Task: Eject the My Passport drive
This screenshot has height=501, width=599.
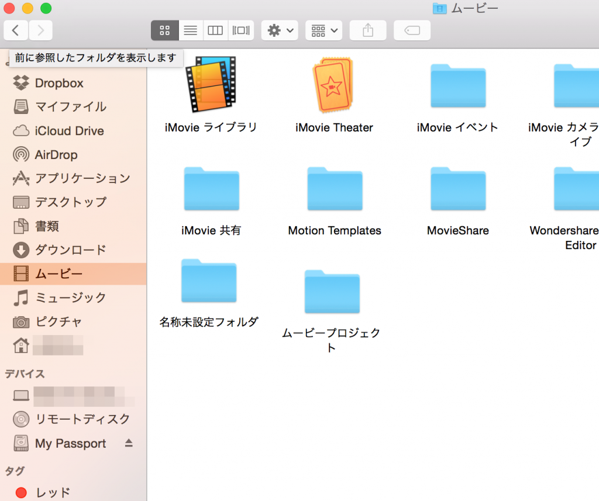Action: [x=129, y=443]
